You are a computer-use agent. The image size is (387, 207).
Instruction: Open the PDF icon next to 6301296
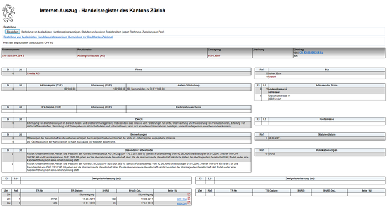(x=189, y=199)
